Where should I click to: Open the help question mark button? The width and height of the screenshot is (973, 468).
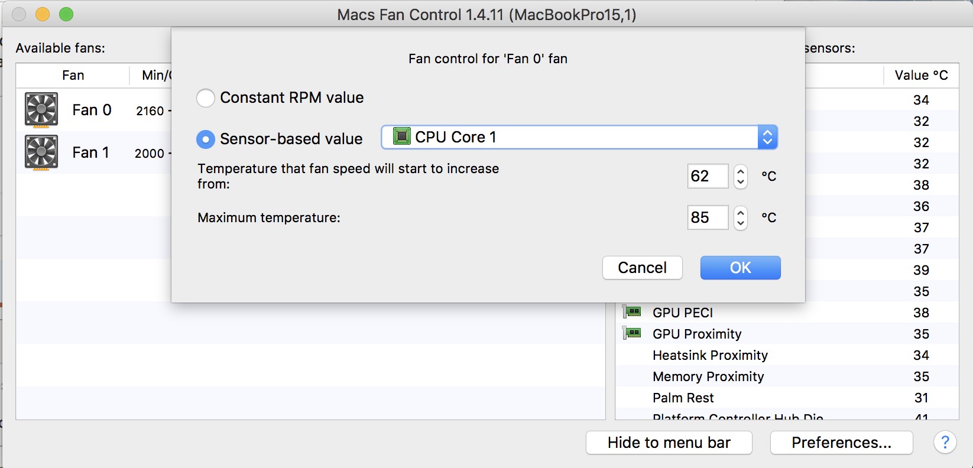(x=945, y=442)
